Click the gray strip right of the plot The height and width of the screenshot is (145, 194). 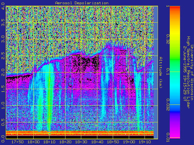(x=156, y=72)
